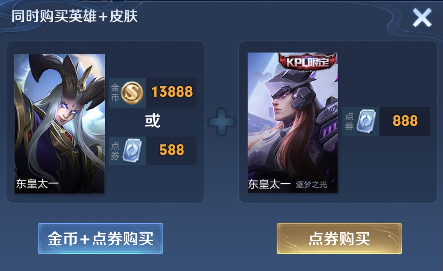Viewport: 443px width, 271px height.
Task: Click the 888 skin voucher price
Action: pyautogui.click(x=405, y=121)
